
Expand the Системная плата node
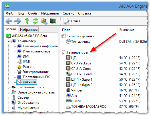(9, 87)
